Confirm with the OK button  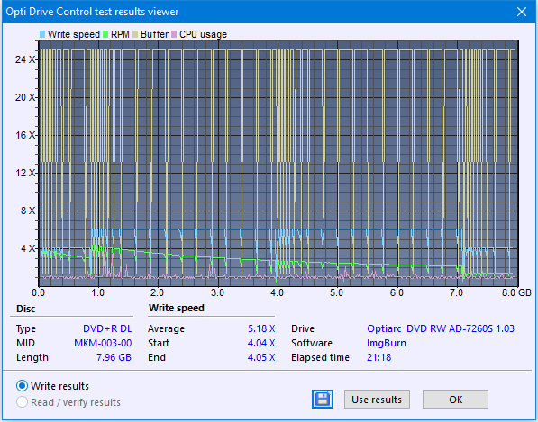455,399
